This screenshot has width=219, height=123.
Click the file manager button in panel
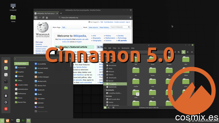pos(28,121)
